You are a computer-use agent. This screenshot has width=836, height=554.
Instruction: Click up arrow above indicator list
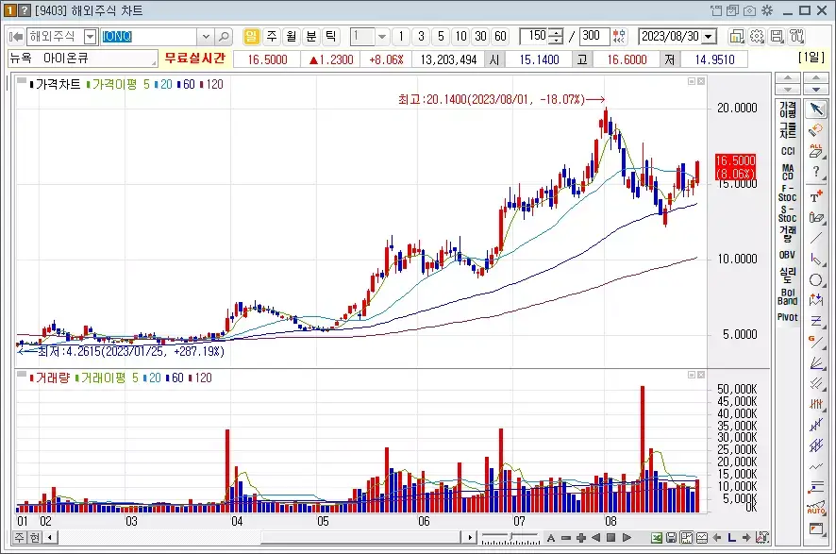click(788, 79)
